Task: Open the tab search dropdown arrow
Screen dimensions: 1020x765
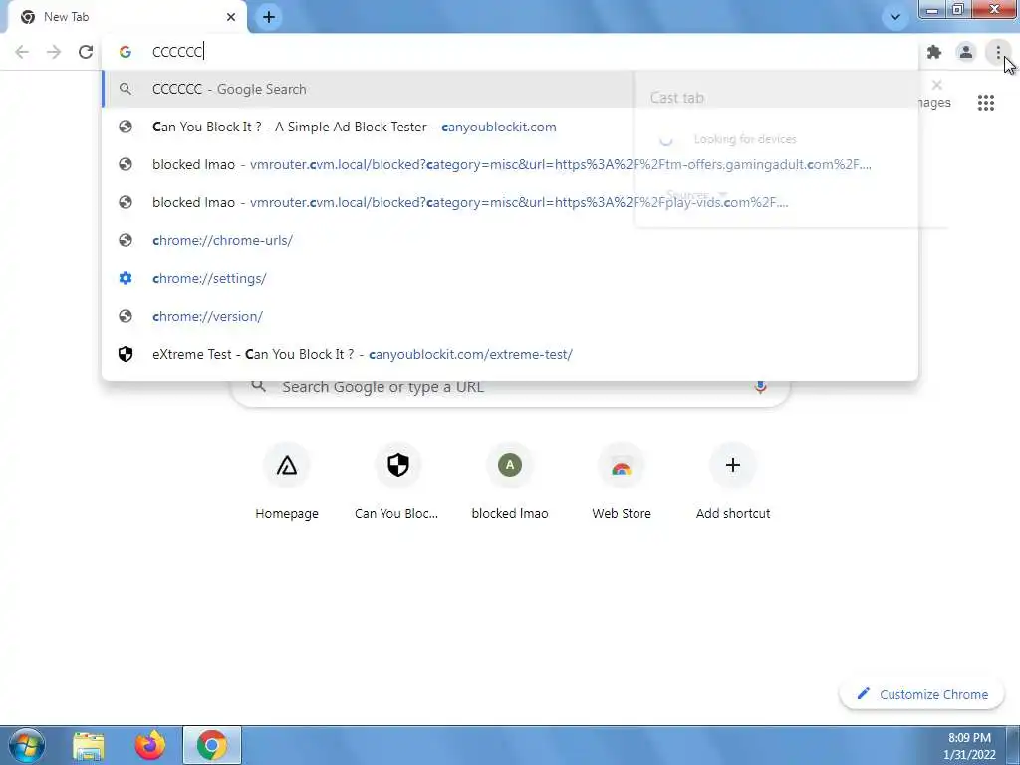Action: [x=895, y=17]
